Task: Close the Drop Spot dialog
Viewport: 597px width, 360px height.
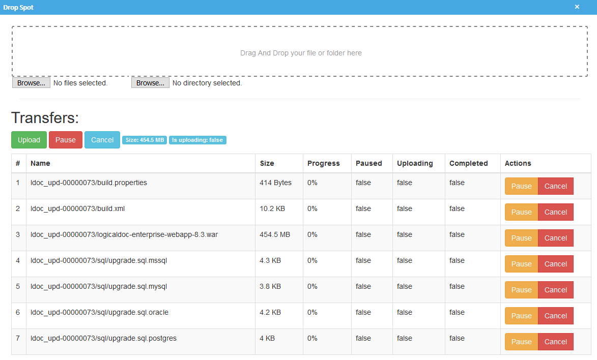Action: (577, 7)
